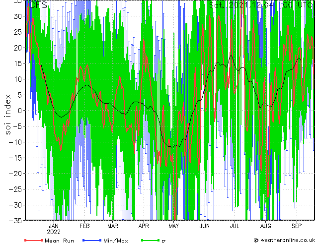Image resolution: width=315 pixels, height=243 pixels.
Task: Click the sigma symbol legend label
Action: coord(163,241)
